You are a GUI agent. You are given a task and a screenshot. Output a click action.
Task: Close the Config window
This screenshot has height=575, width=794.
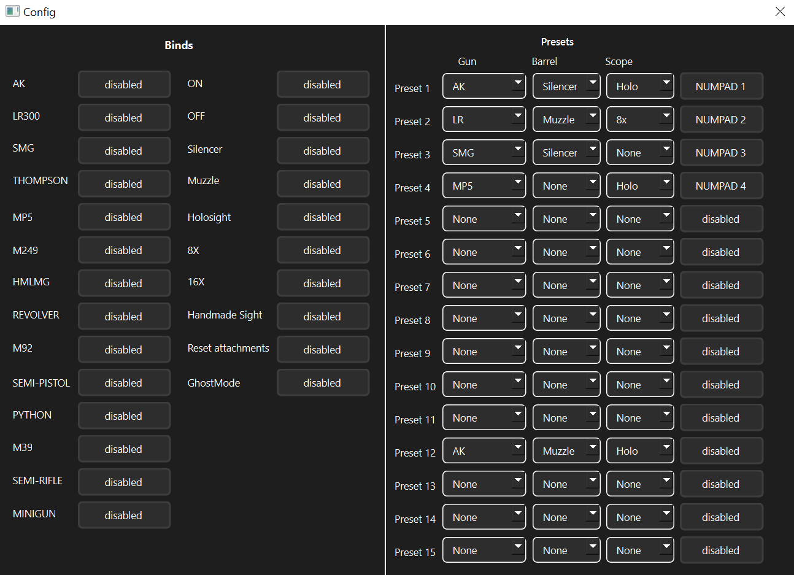[x=780, y=12]
